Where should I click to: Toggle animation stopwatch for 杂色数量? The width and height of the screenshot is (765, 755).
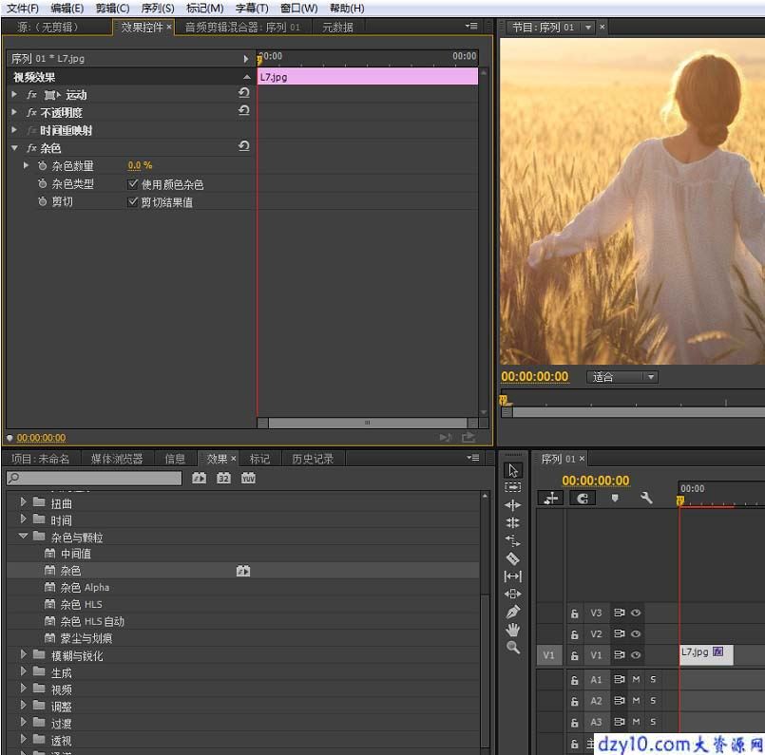coord(43,165)
